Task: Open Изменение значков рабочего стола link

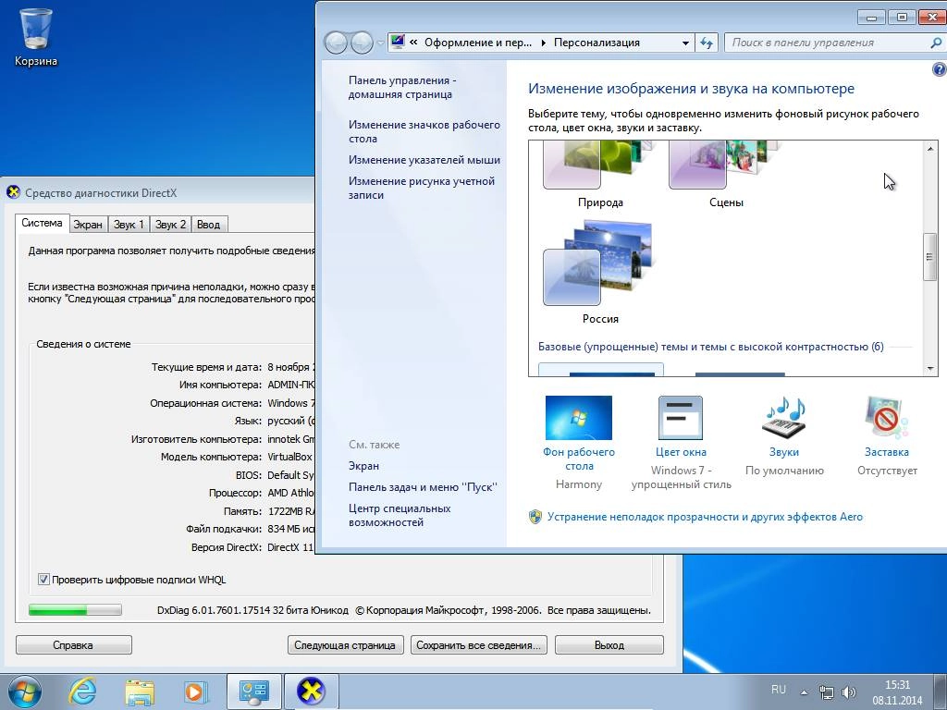Action: [x=424, y=131]
